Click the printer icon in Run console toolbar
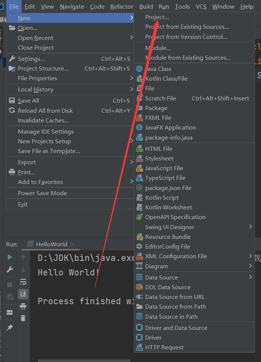Image resolution: width=261 pixels, height=362 pixels. 23,306
